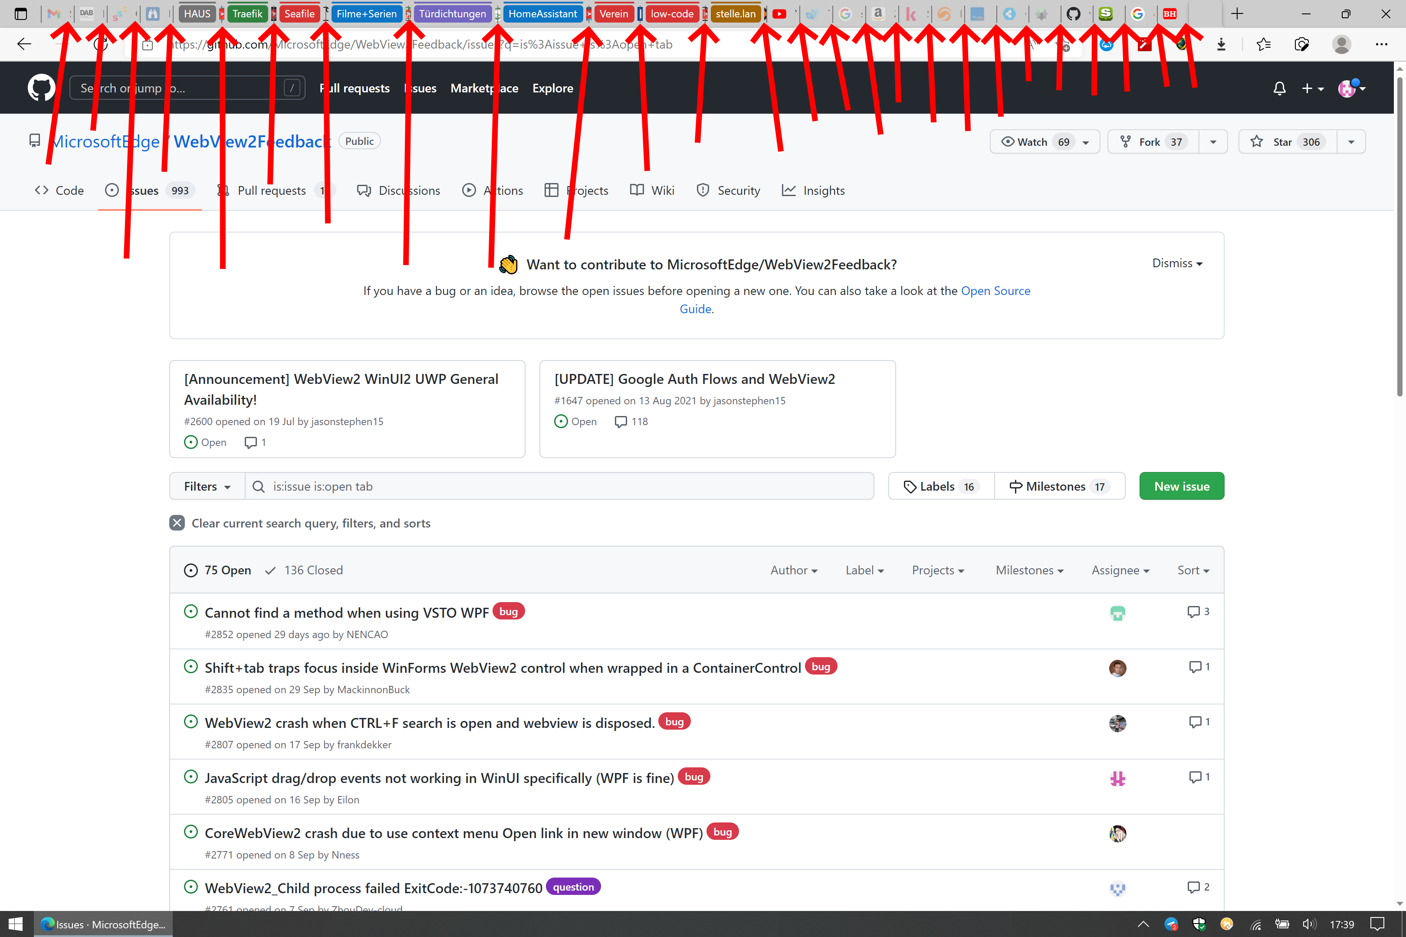This screenshot has width=1406, height=937.
Task: Open the Favorites list icon in the toolbar
Action: point(1263,44)
